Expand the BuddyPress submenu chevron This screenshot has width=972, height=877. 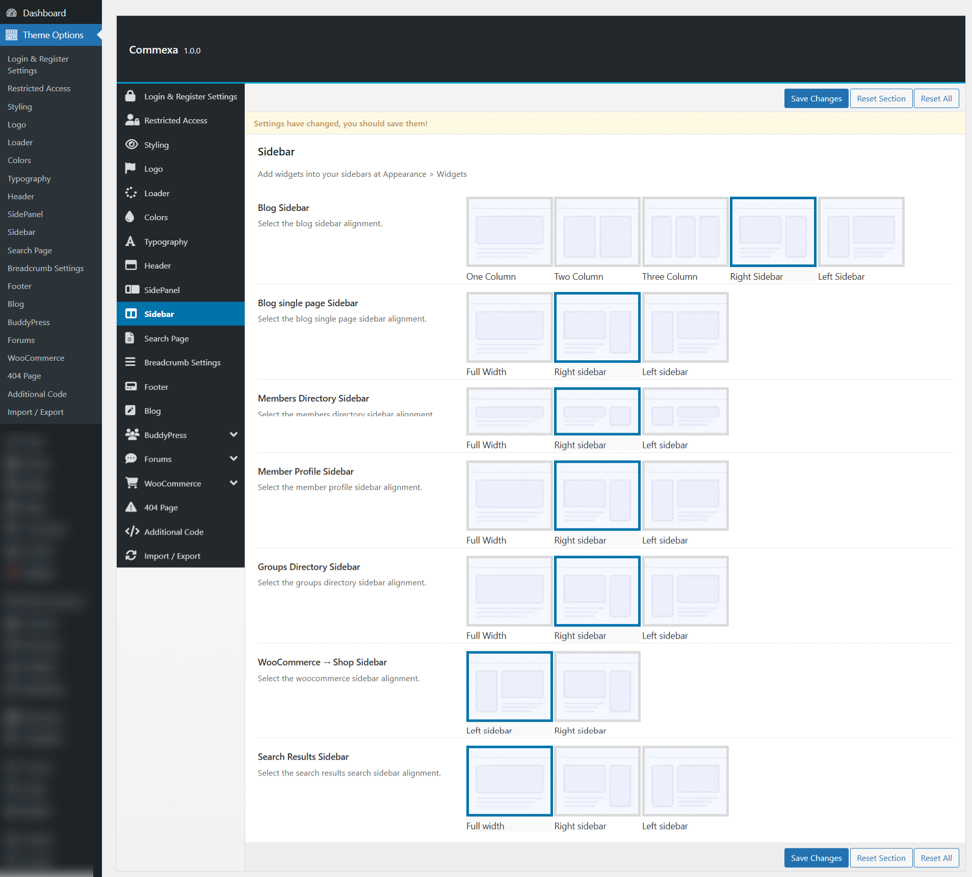pyautogui.click(x=233, y=435)
